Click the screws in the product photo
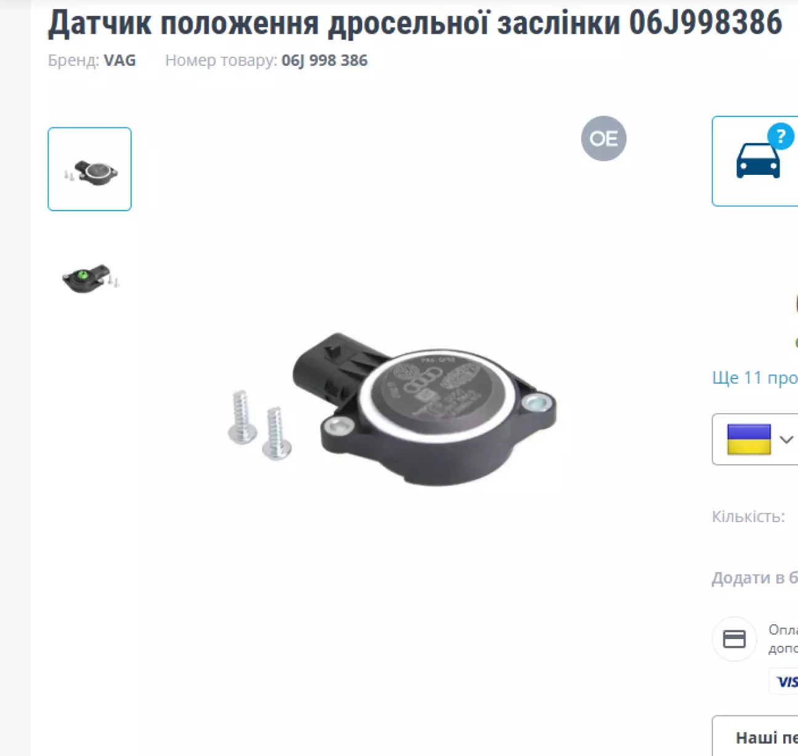Screen dimensions: 798x756 pyautogui.click(x=260, y=425)
